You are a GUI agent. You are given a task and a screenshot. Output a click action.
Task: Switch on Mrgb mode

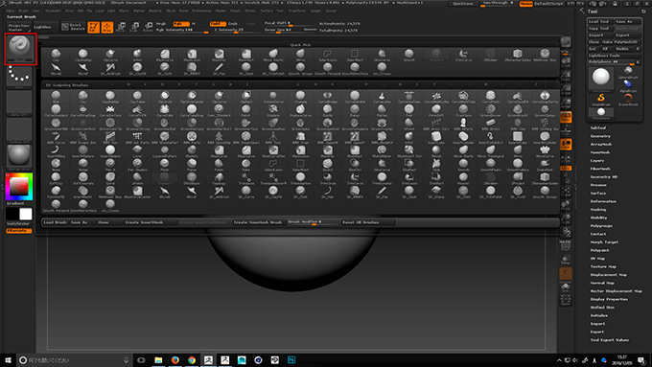[161, 24]
